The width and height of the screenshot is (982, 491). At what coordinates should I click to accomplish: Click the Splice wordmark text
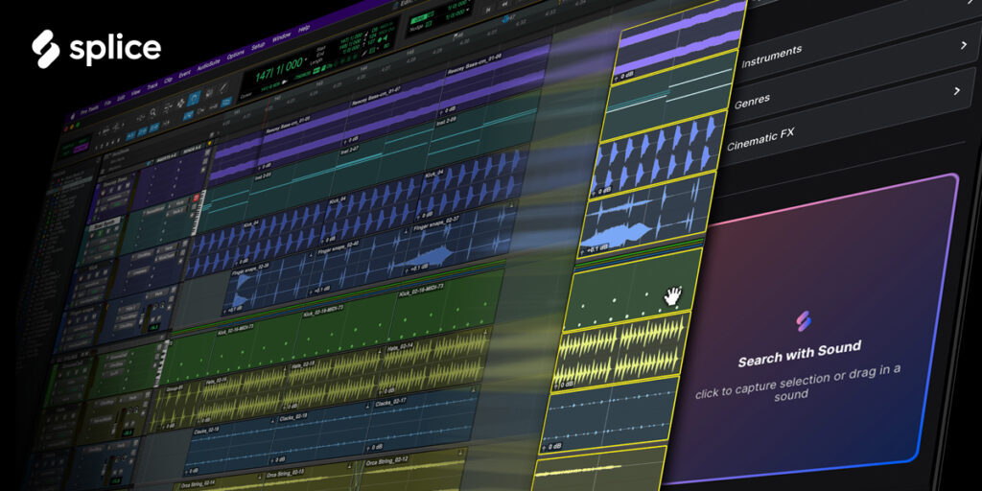tap(116, 48)
